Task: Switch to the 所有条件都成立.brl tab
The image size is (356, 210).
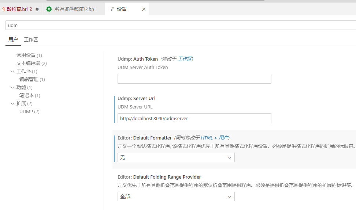Action: pos(74,9)
